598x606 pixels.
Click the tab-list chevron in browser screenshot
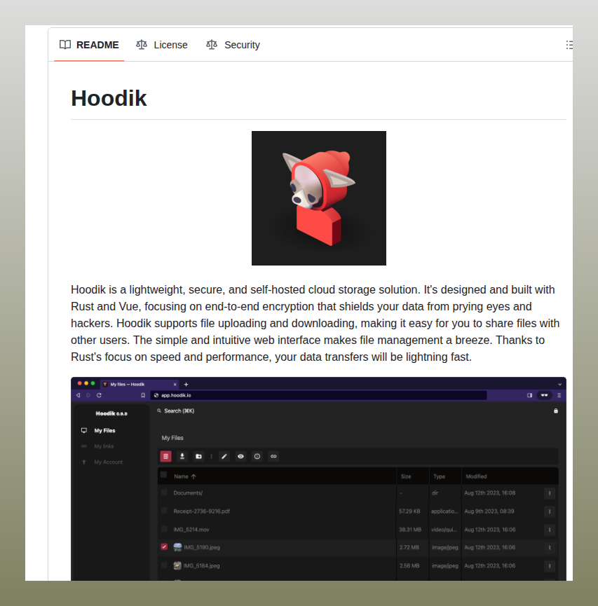[x=559, y=385]
